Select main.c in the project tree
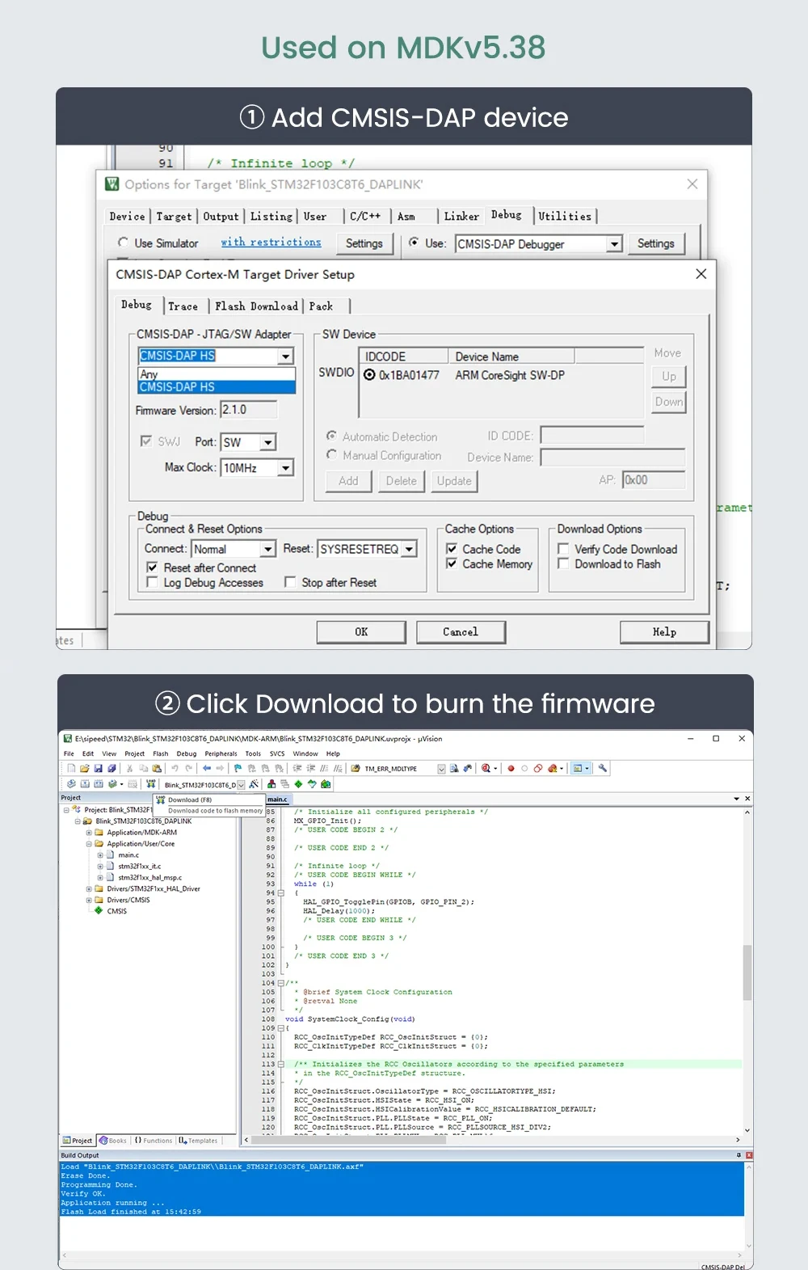The width and height of the screenshot is (808, 1270). coord(128,854)
